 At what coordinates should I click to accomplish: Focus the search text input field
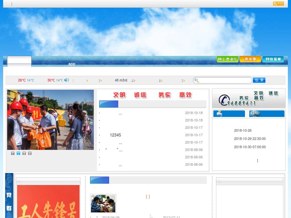pos(225,80)
